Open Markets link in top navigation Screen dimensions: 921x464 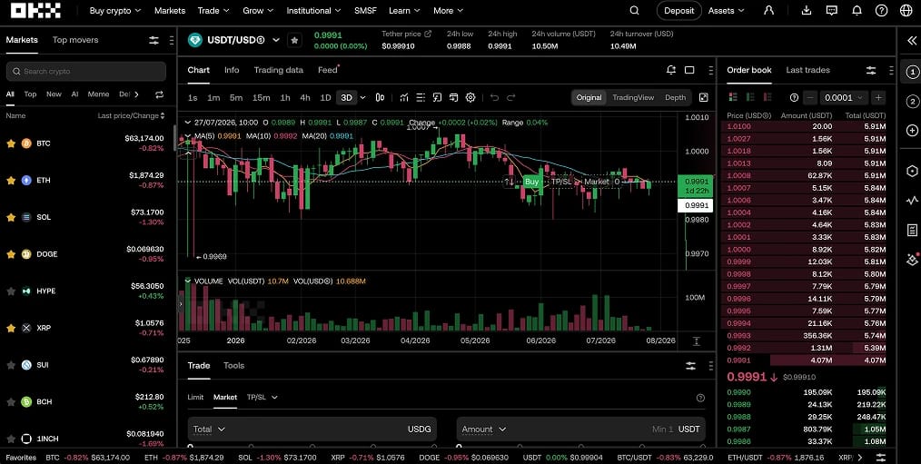pos(170,11)
